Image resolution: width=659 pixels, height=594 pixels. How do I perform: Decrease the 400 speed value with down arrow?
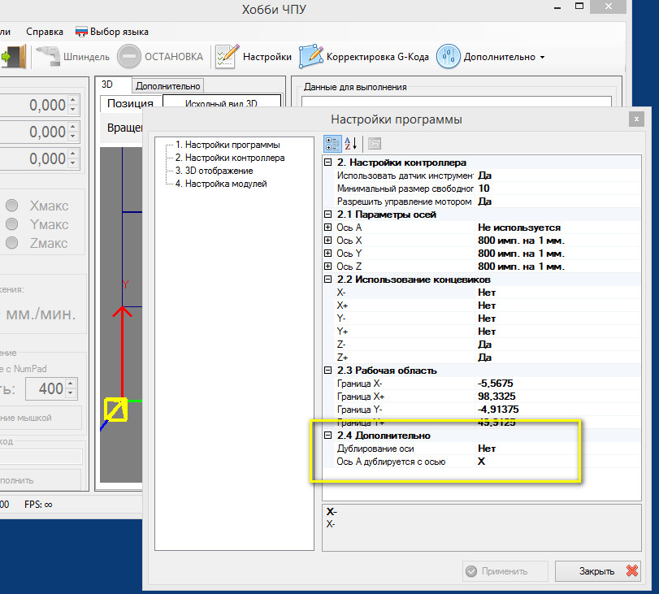click(71, 393)
